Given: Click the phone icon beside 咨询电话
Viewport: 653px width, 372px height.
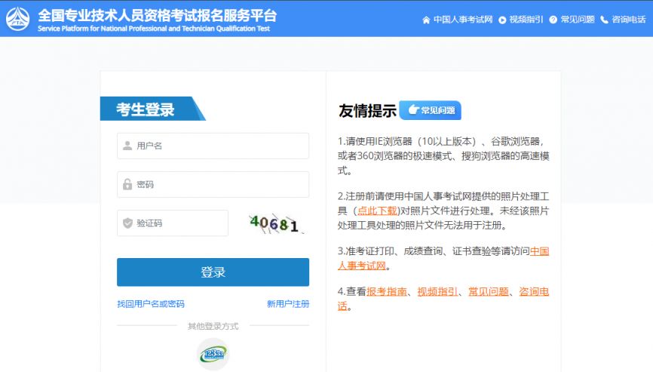Looking at the screenshot, I should [604, 20].
